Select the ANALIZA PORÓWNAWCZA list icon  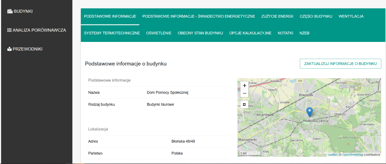click(x=9, y=30)
